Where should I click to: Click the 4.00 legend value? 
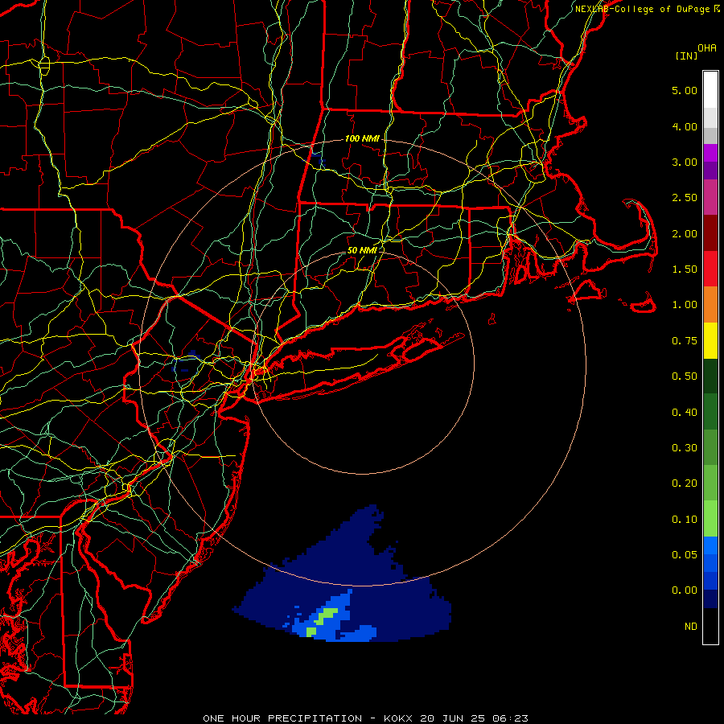pyautogui.click(x=685, y=126)
